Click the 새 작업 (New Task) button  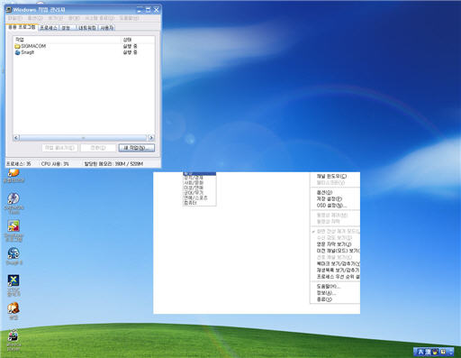(137, 148)
